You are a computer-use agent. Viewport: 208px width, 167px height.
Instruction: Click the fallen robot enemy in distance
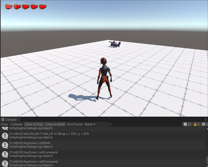point(115,44)
